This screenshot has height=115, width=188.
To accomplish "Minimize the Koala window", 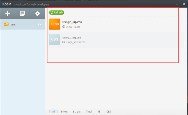I will coord(176,4).
